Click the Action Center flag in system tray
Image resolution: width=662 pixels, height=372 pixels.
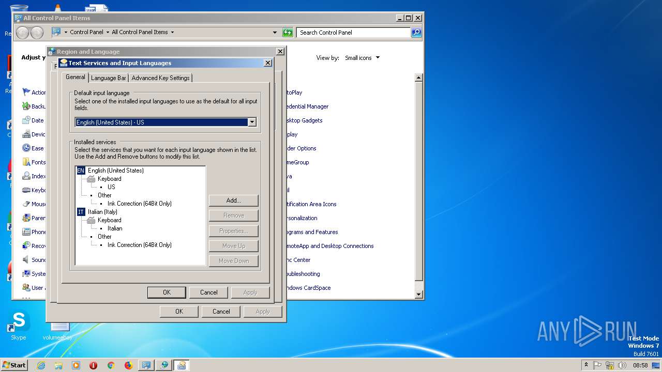point(597,365)
